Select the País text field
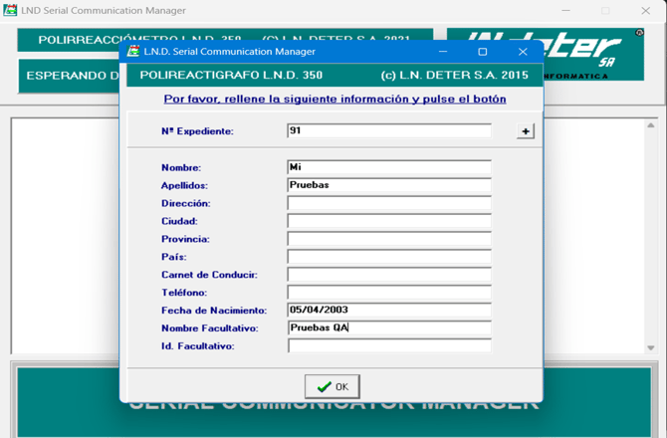 pyautogui.click(x=388, y=257)
